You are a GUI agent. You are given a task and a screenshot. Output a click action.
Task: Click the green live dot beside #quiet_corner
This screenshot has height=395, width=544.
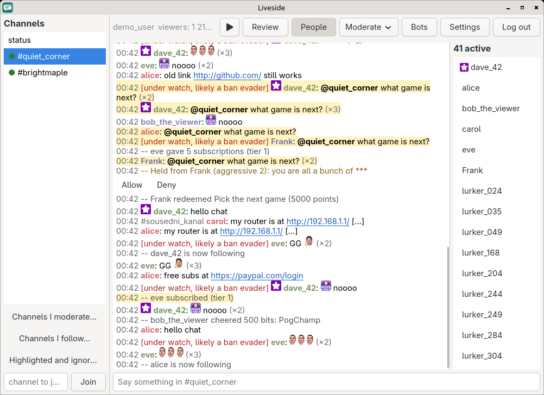coord(12,56)
